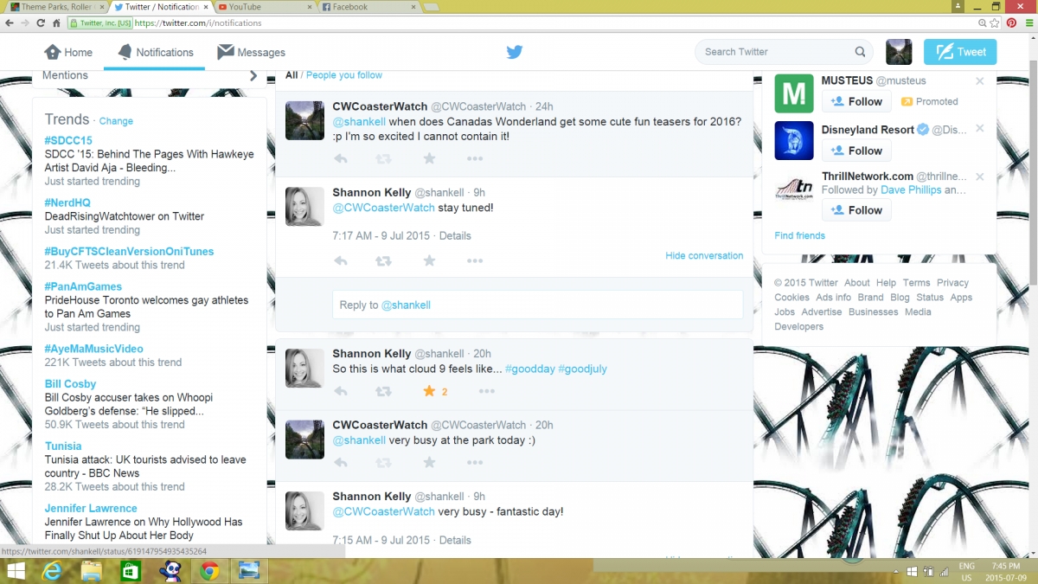Click the Find friends link
The image size is (1038, 584).
pyautogui.click(x=800, y=235)
